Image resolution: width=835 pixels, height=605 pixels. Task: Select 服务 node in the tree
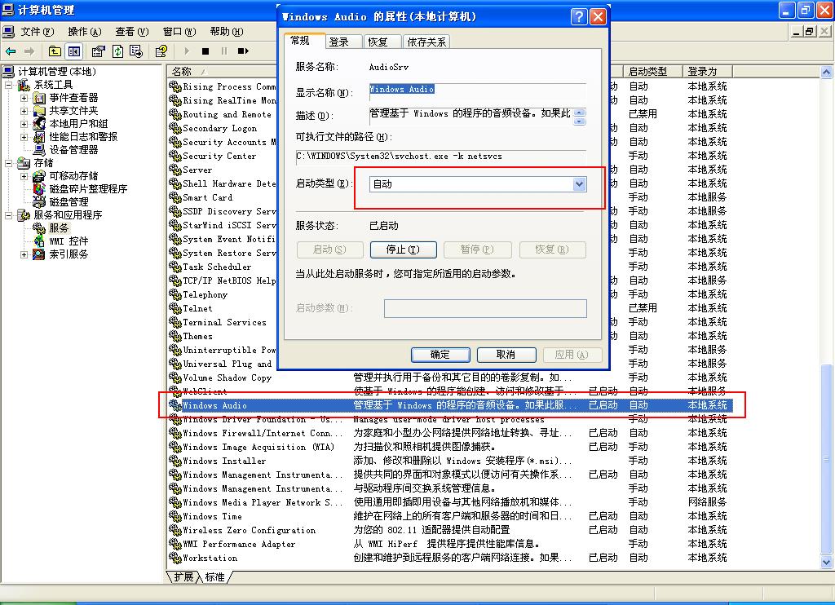[x=59, y=228]
